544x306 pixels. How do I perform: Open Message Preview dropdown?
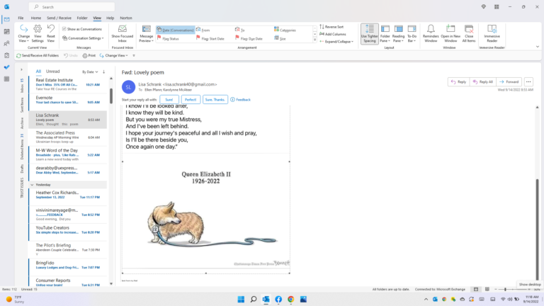(x=147, y=34)
